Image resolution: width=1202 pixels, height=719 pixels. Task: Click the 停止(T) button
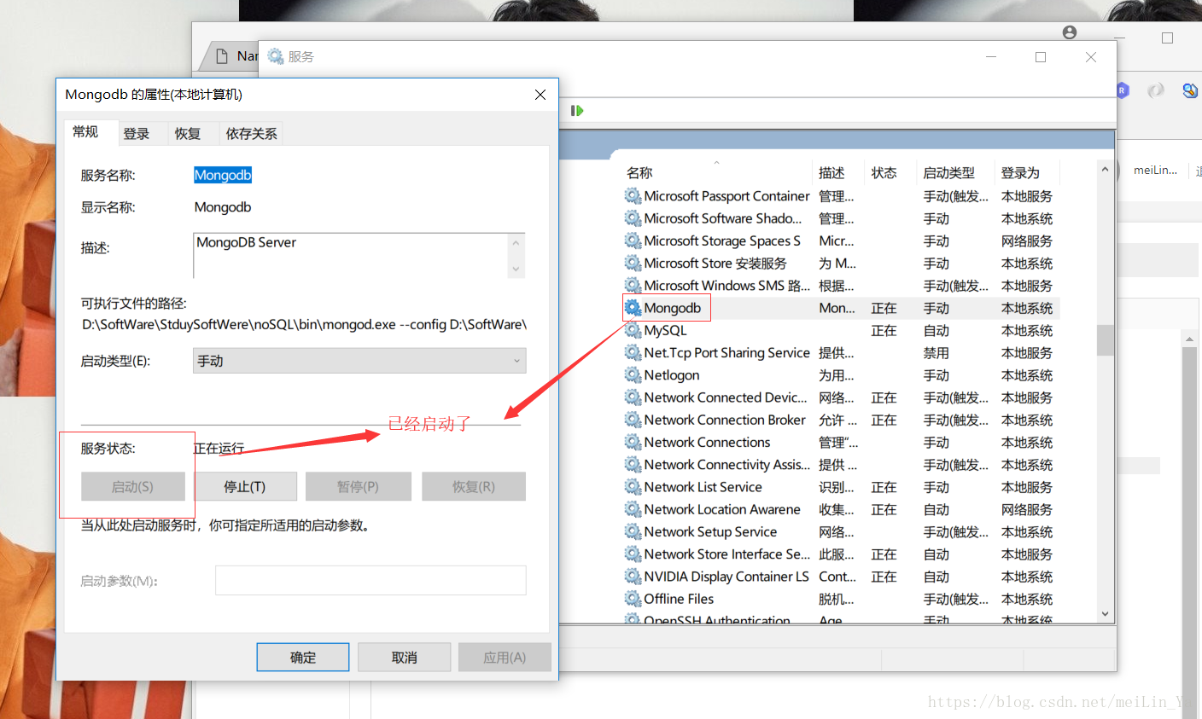245,486
